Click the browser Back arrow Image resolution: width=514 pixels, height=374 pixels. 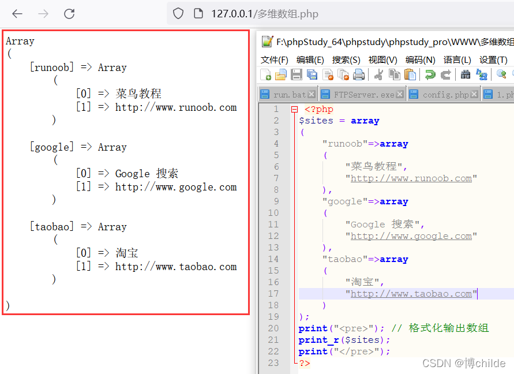17,14
